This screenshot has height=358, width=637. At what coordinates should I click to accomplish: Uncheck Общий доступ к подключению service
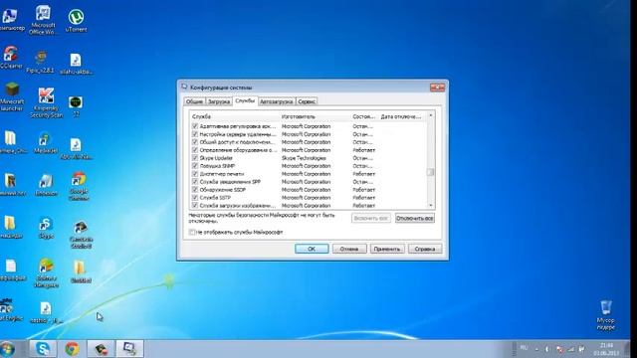point(195,142)
